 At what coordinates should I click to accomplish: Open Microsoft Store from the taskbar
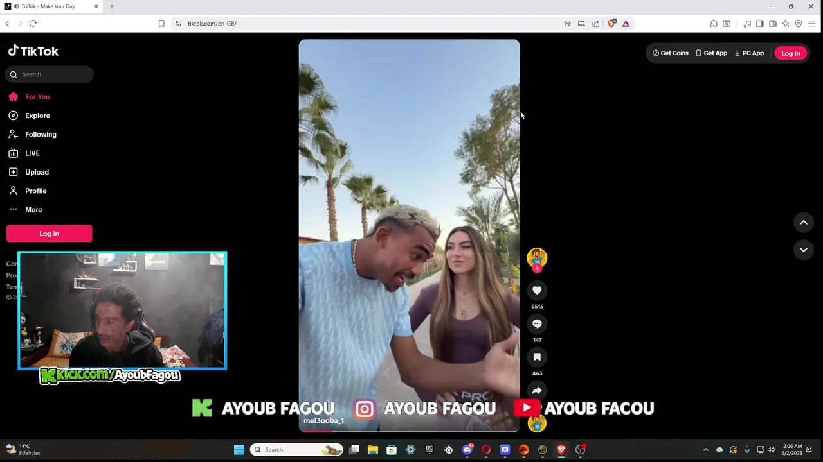coord(392,450)
